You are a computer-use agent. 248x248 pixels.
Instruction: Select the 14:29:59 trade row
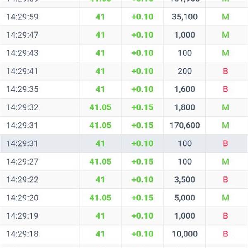point(124,17)
